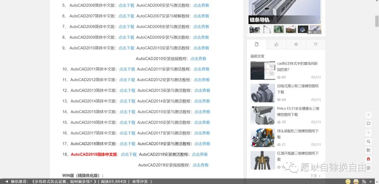Click 点击下载 for AutoCAD2015
This screenshot has width=379, height=184.
pos(127,112)
